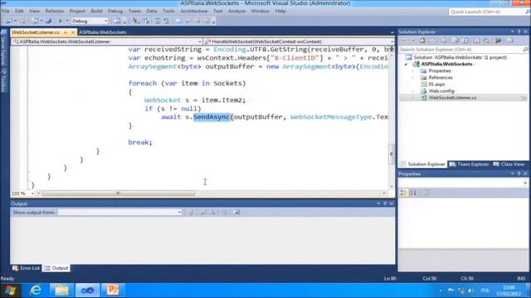Click the Comment selected lines toolbar icon
The height and width of the screenshot is (298, 531).
(158, 21)
